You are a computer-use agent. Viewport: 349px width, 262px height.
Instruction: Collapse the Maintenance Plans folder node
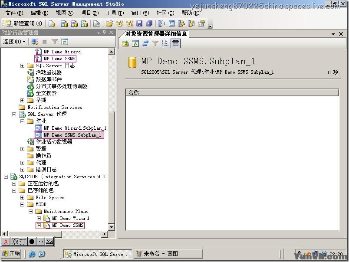(x=30, y=212)
